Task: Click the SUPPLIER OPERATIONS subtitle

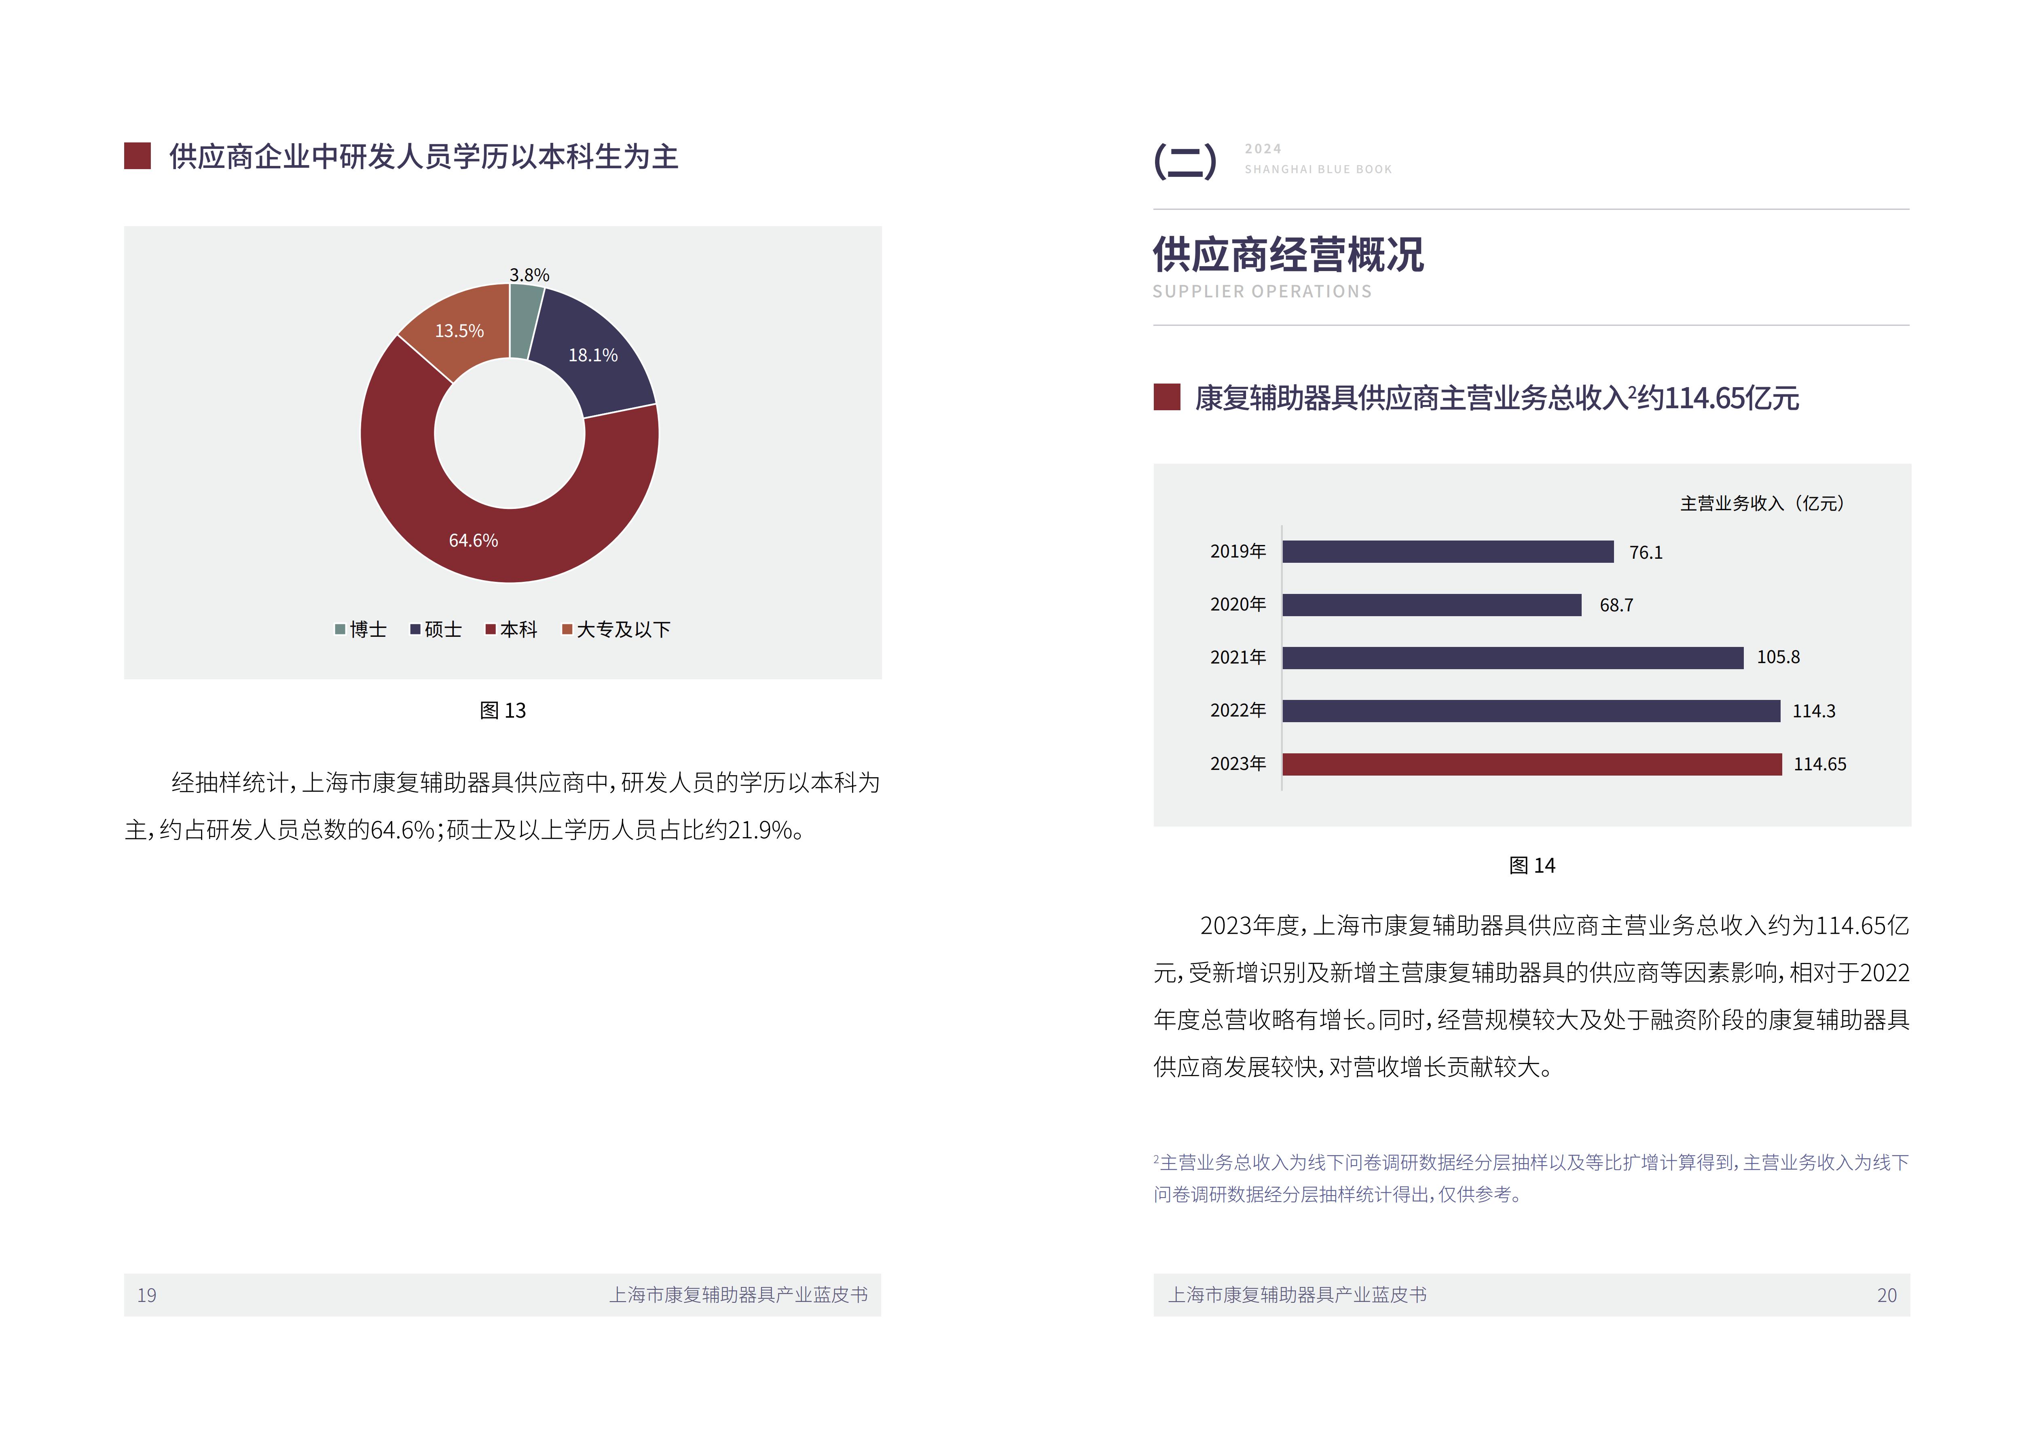Action: 1262,292
